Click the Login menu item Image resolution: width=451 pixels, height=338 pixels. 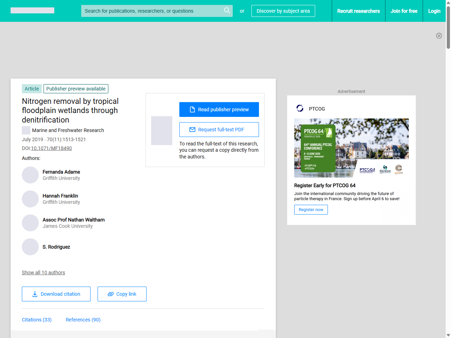point(434,11)
